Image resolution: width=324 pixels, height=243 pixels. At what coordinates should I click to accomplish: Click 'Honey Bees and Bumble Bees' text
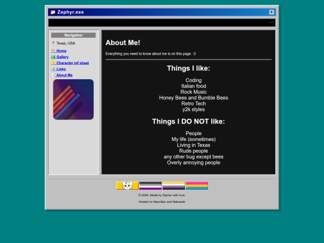(x=194, y=98)
